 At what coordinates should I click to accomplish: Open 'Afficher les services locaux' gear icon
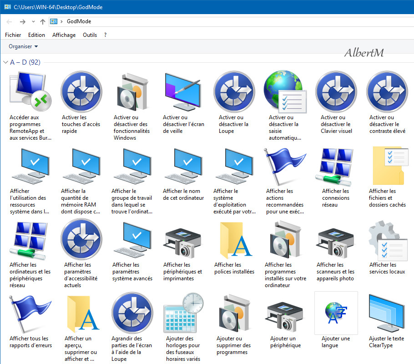[x=388, y=240]
